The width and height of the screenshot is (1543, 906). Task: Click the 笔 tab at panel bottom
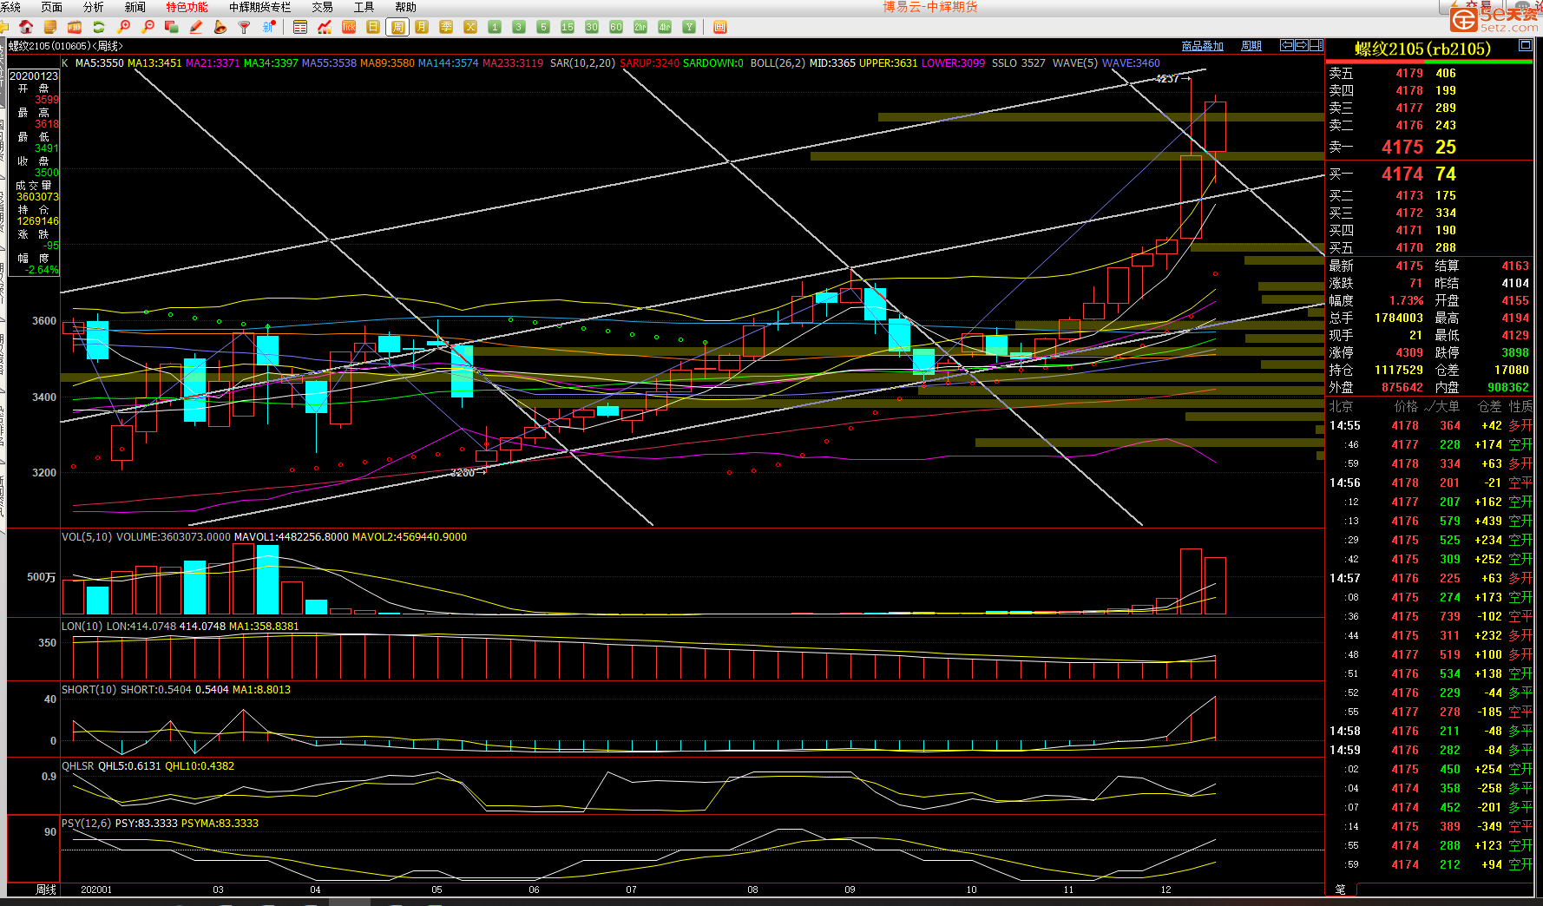[1340, 890]
